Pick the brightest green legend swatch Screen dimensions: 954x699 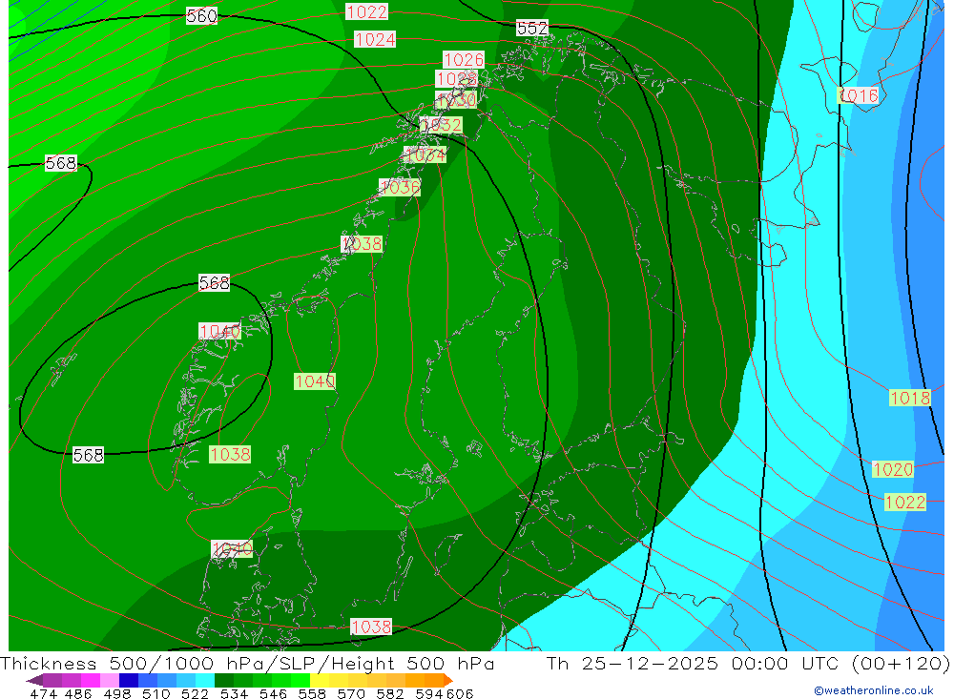click(301, 680)
